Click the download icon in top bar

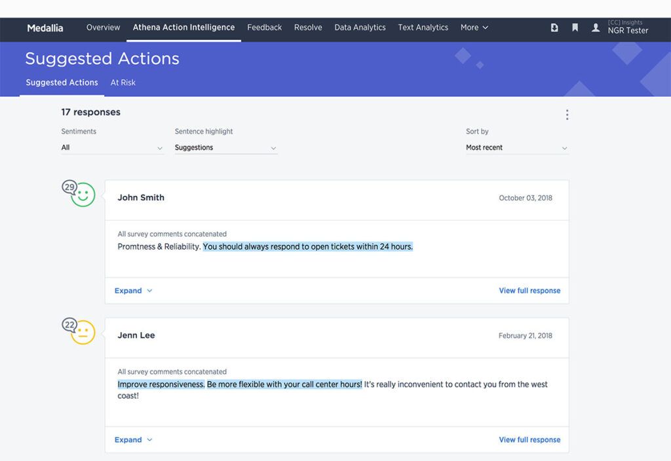(x=554, y=28)
